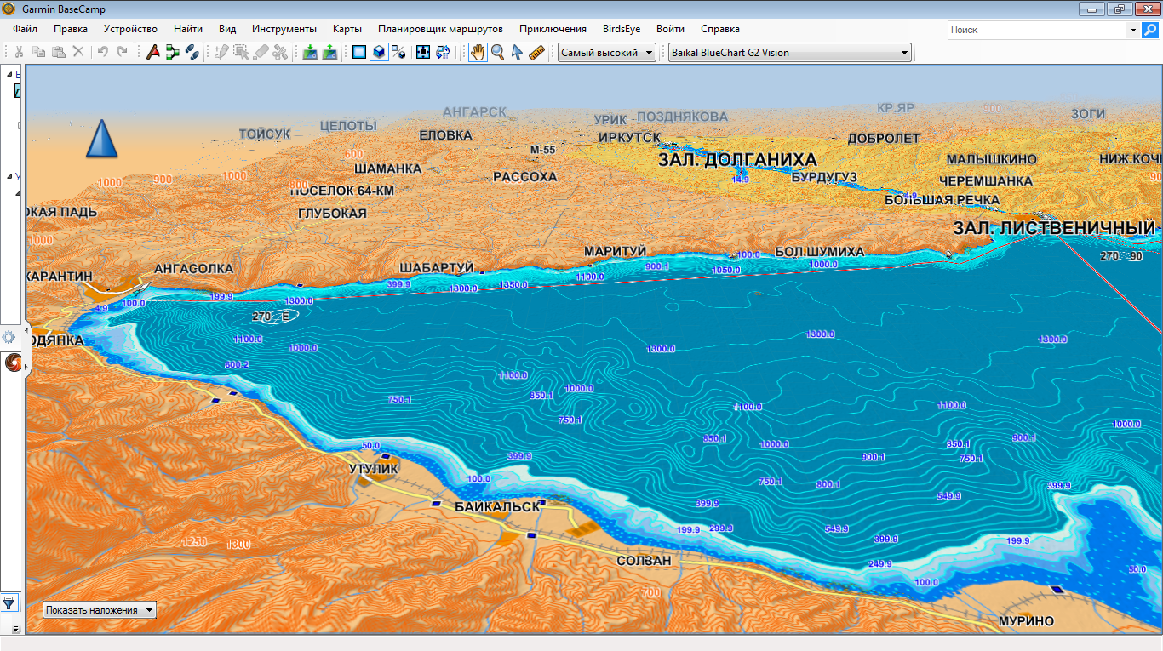The width and height of the screenshot is (1163, 651).
Task: Click into the Поиск search field
Action: click(1037, 30)
